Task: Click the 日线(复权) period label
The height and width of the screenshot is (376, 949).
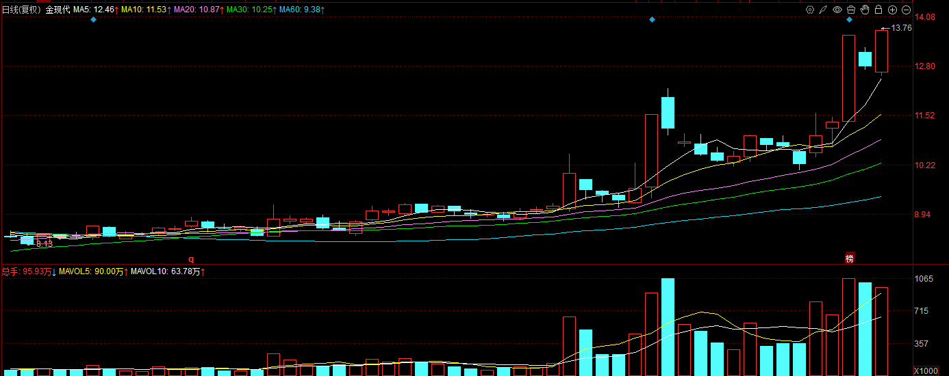Action: [x=21, y=10]
